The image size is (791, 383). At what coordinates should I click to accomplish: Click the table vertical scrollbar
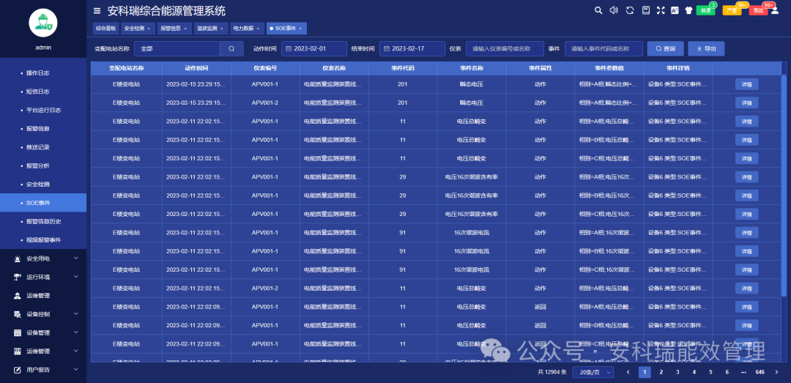pyautogui.click(x=784, y=185)
